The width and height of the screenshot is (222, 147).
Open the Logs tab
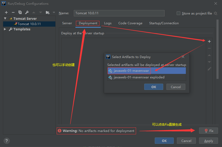click(108, 23)
